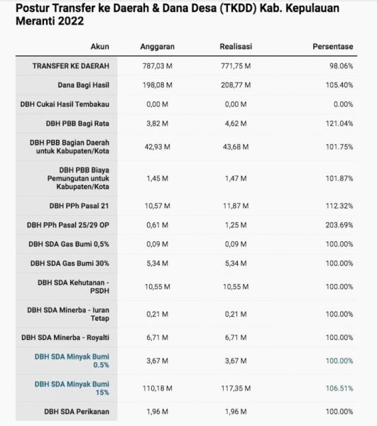This screenshot has height=426, width=377.
Task: Click the DBH SDA Perikanan row label
Action: click(77, 412)
